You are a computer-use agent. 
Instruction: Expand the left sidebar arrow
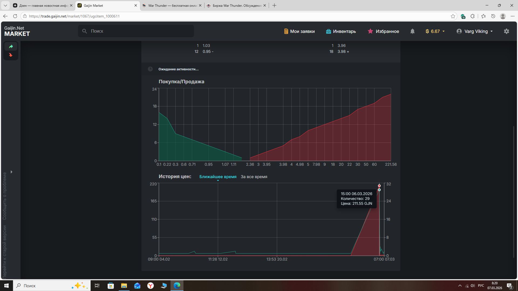point(11,172)
